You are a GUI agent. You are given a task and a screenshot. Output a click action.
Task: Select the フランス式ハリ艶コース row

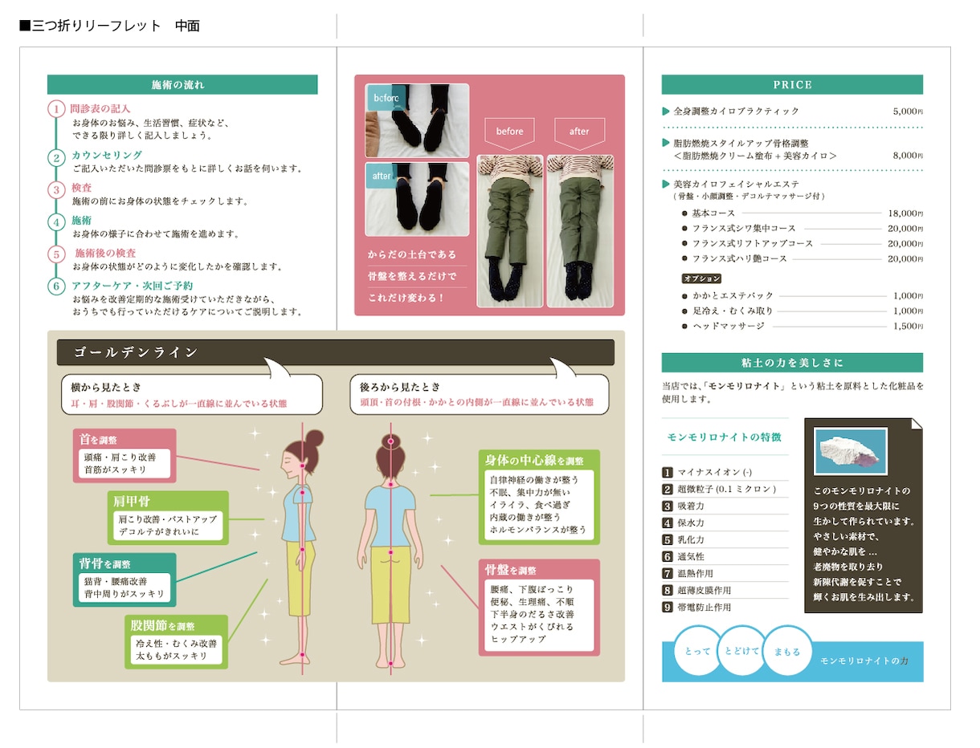(802, 258)
